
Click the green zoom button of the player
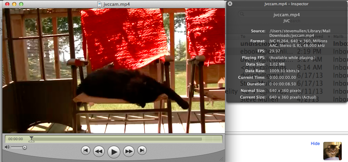21,4
